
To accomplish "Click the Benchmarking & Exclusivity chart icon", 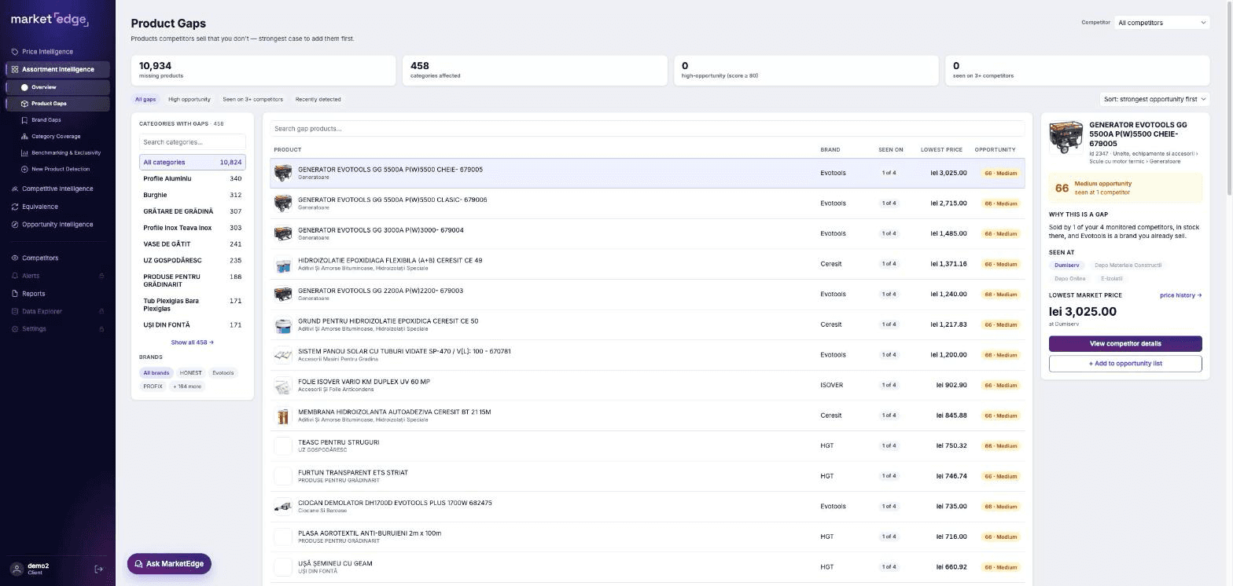I will point(24,153).
